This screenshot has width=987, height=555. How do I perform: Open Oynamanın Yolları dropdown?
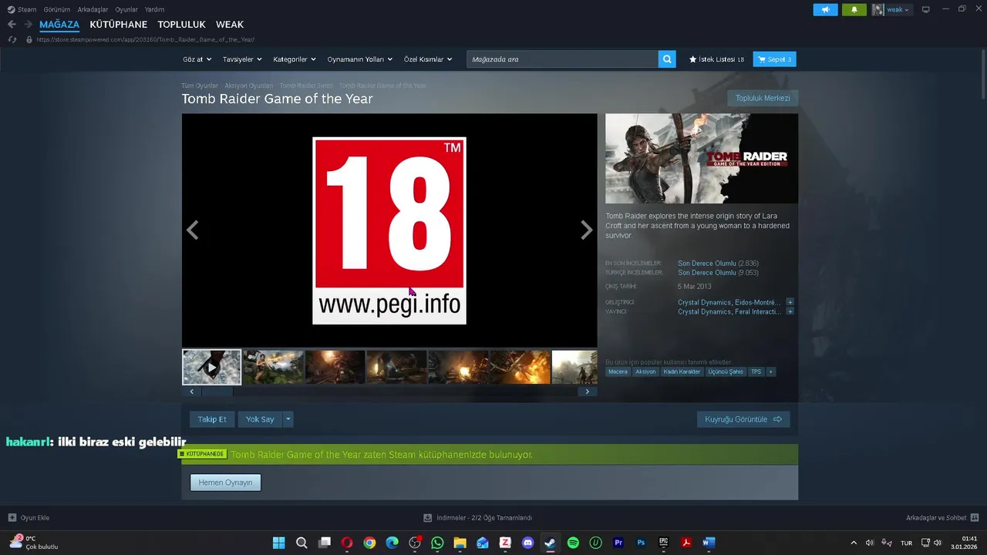click(360, 59)
